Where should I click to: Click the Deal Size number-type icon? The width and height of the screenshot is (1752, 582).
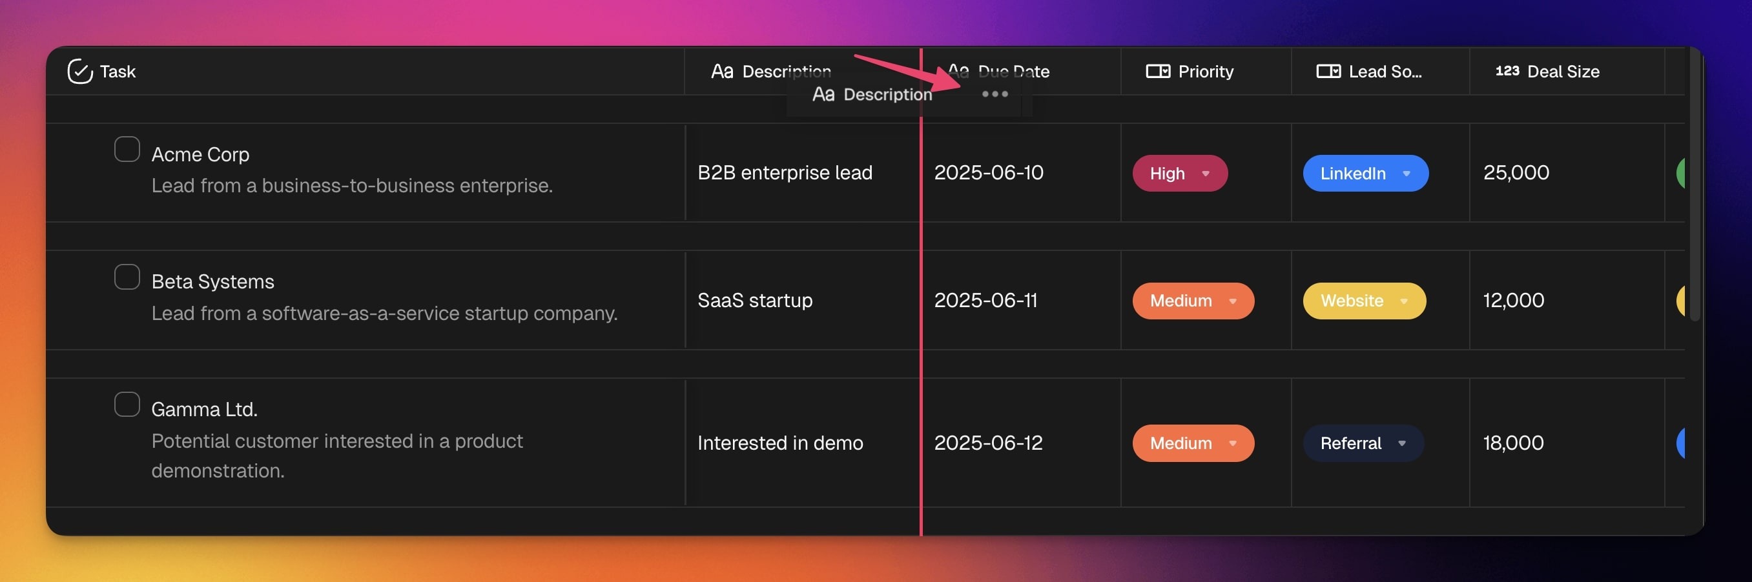[x=1507, y=71]
